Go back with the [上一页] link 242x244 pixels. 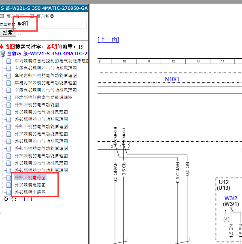pyautogui.click(x=108, y=40)
